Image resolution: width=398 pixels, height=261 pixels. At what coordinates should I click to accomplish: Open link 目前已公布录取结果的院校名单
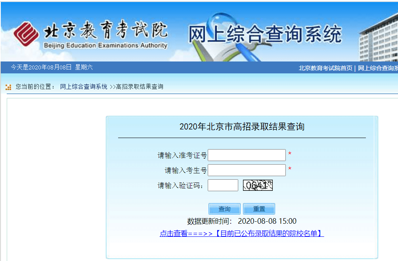pos(242,233)
